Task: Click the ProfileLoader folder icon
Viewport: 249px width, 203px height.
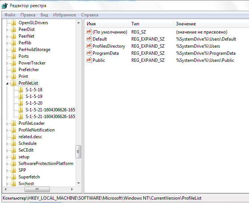Action: coord(14,123)
